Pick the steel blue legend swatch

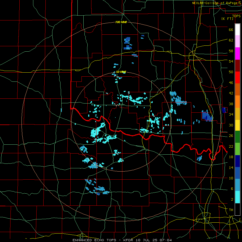237,185
